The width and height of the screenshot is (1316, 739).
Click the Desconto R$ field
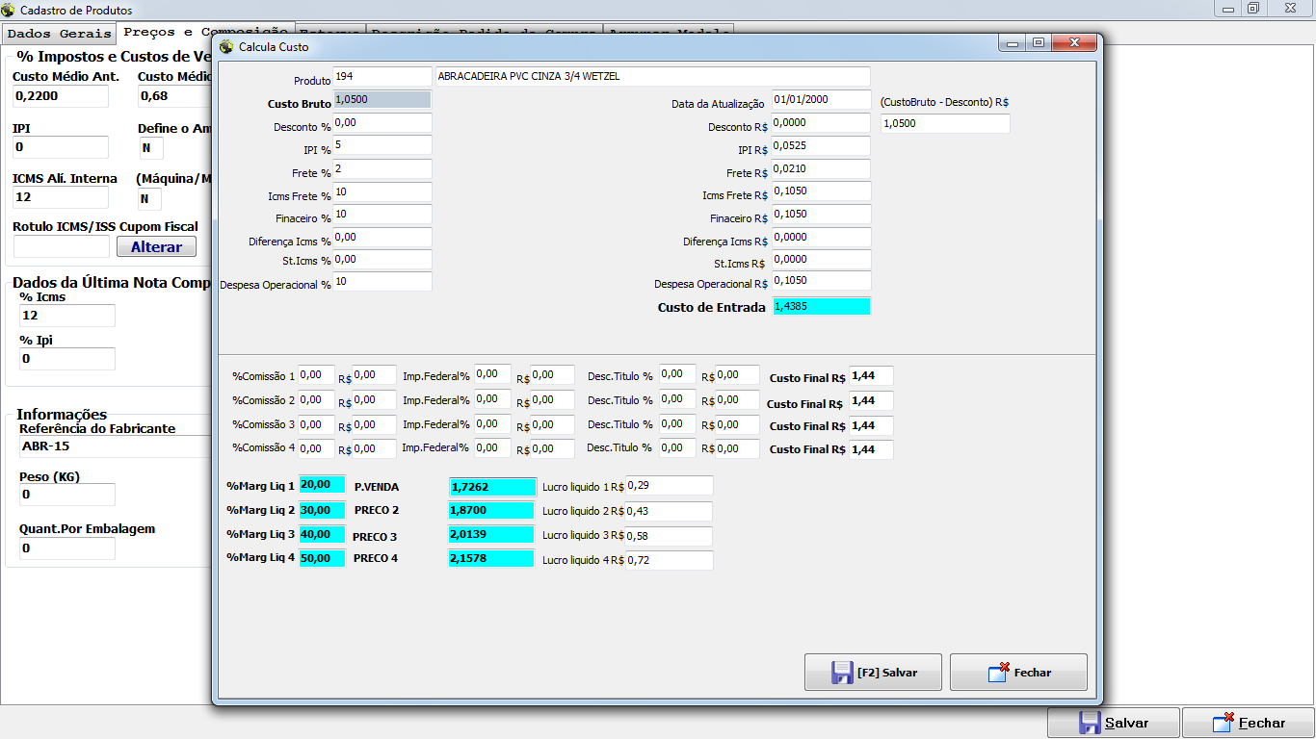click(x=821, y=123)
